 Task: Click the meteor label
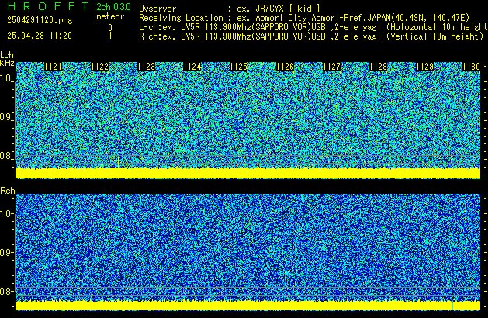pos(110,16)
